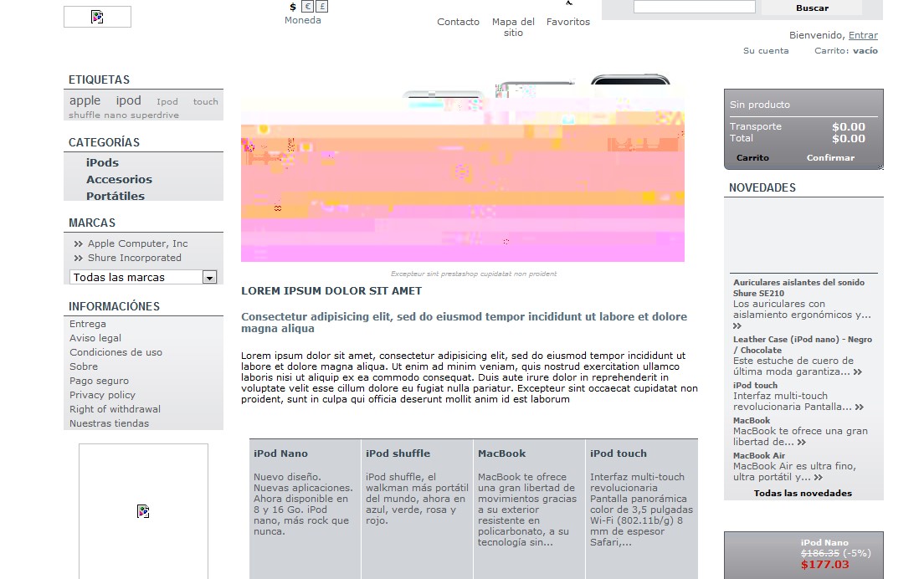Image resolution: width=924 pixels, height=579 pixels.
Task: Open the iPods category
Action: coord(103,162)
